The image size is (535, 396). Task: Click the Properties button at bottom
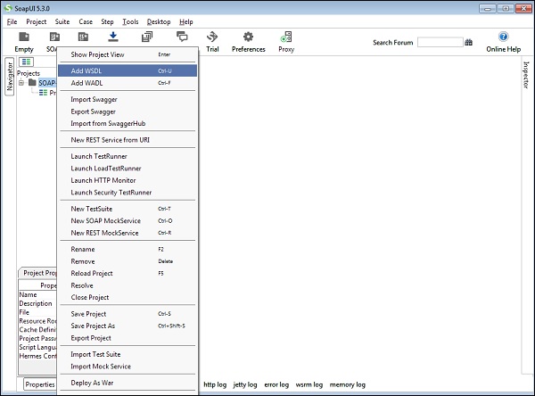(40, 384)
